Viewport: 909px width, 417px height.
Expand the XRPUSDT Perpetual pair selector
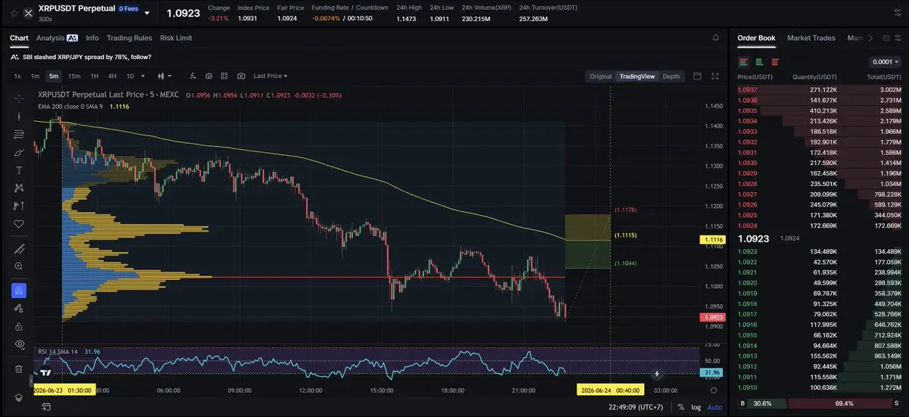147,13
